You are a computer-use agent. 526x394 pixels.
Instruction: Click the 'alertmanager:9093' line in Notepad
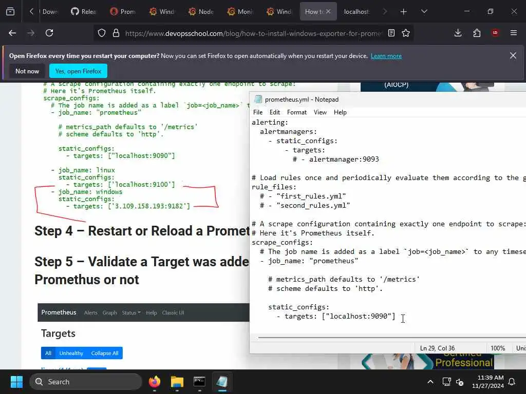point(336,159)
